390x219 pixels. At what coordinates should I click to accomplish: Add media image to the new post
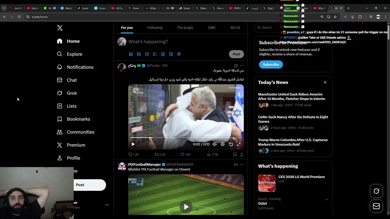131,54
